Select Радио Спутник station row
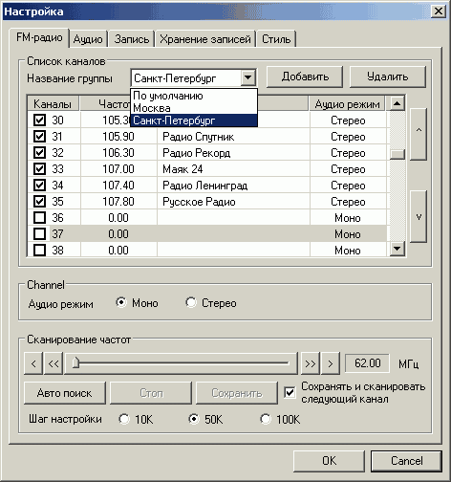Image resolution: width=451 pixels, height=482 pixels. tap(207, 137)
